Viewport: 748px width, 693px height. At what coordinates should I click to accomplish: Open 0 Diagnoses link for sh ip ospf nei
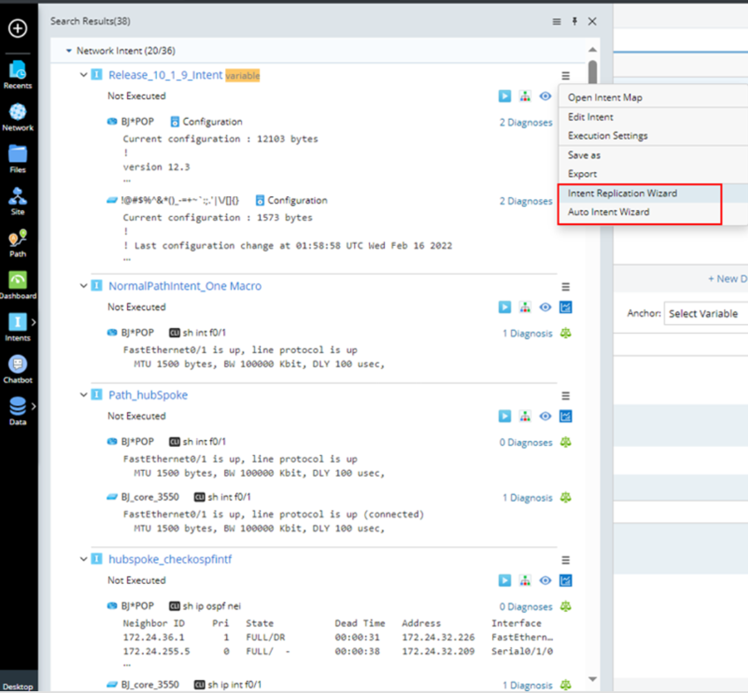tap(525, 607)
